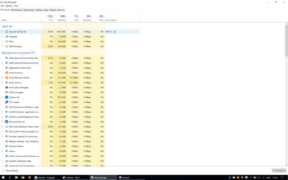Image resolution: width=288 pixels, height=180 pixels.
Task: Open Mail app from the taskbar
Action: click(x=23, y=177)
